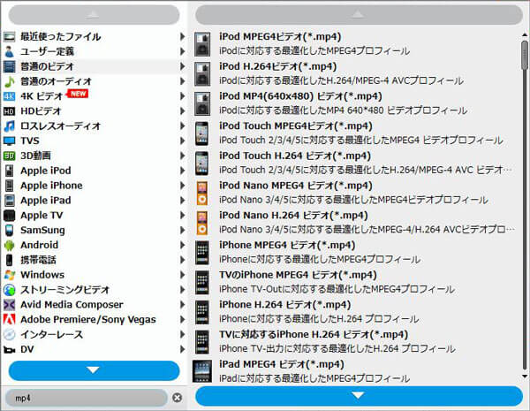This screenshot has height=411, width=530.
Task: Open the Apple iPad category
Action: point(94,201)
